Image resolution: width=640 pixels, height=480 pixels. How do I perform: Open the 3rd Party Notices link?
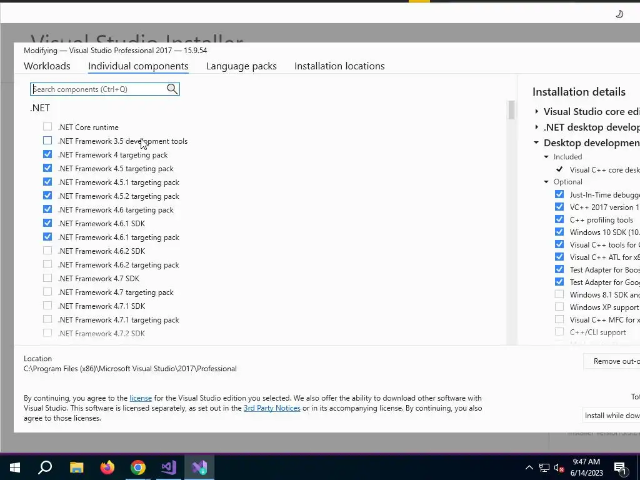(272, 408)
